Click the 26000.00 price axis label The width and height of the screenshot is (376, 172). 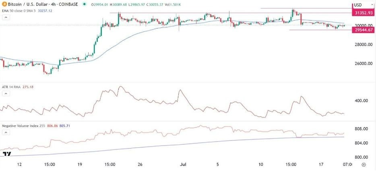pos(364,64)
